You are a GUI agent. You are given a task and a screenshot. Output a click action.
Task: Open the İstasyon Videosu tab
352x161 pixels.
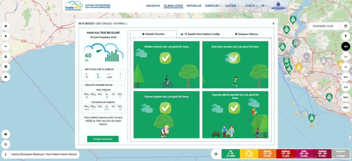point(246,34)
